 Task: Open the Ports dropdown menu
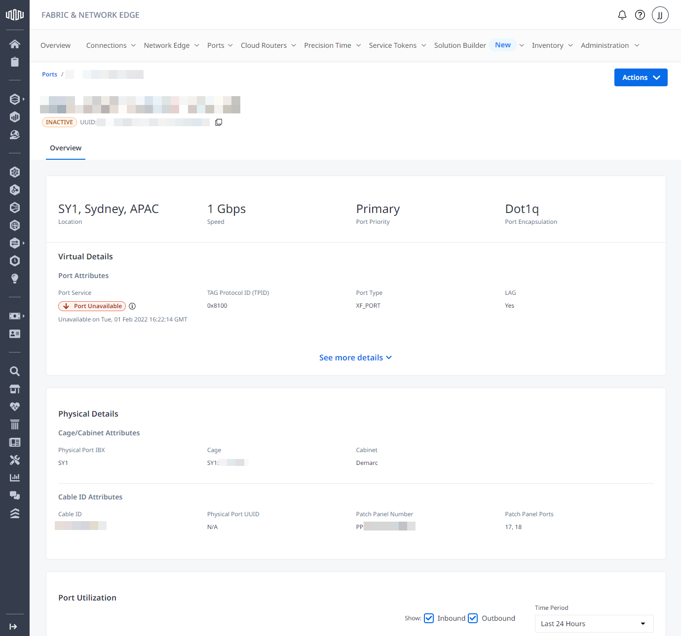coord(220,45)
